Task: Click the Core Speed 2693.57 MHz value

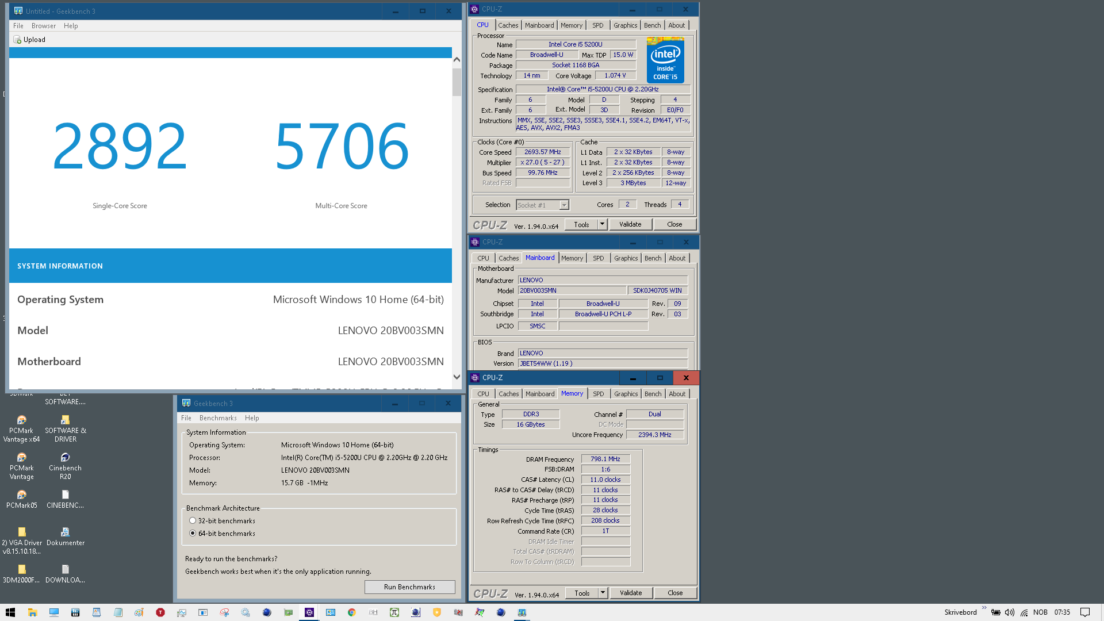Action: pyautogui.click(x=542, y=152)
